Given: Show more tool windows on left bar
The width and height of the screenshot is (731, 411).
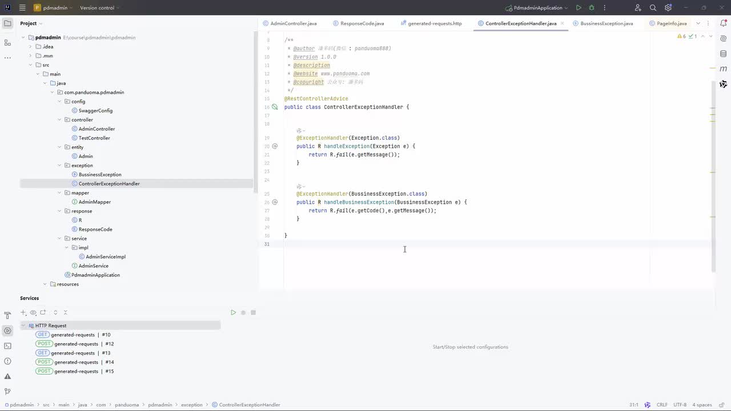Looking at the screenshot, I should click(x=7, y=58).
